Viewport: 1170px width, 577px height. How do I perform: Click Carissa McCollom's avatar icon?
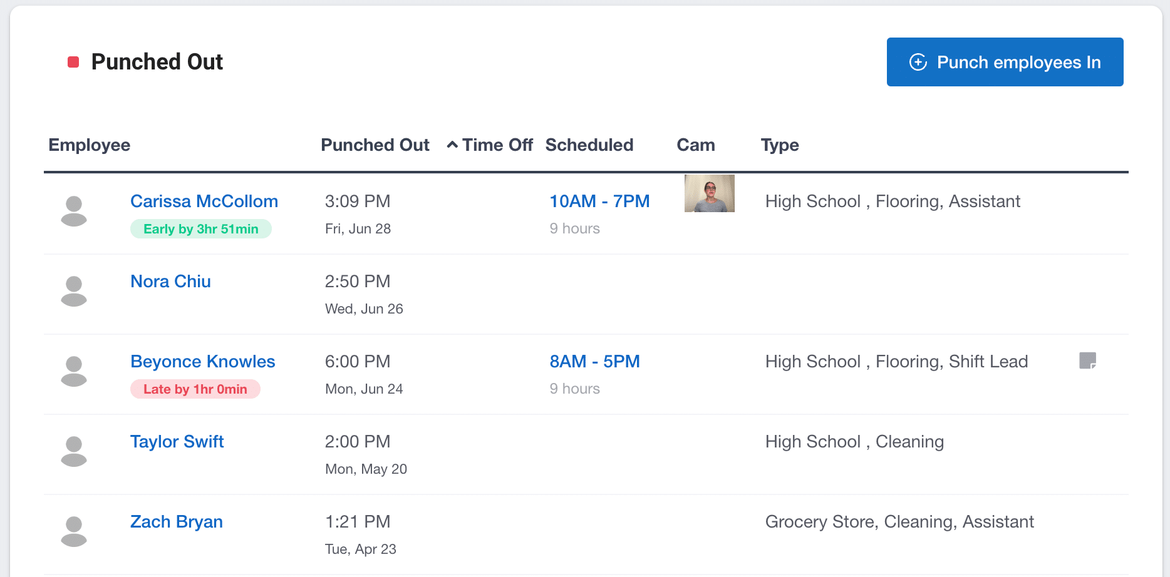[x=74, y=211]
